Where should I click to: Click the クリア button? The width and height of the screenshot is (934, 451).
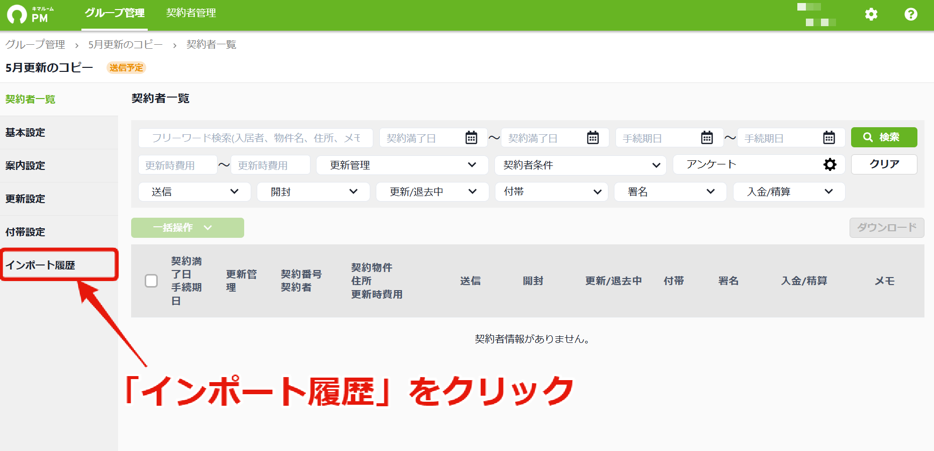click(x=884, y=164)
